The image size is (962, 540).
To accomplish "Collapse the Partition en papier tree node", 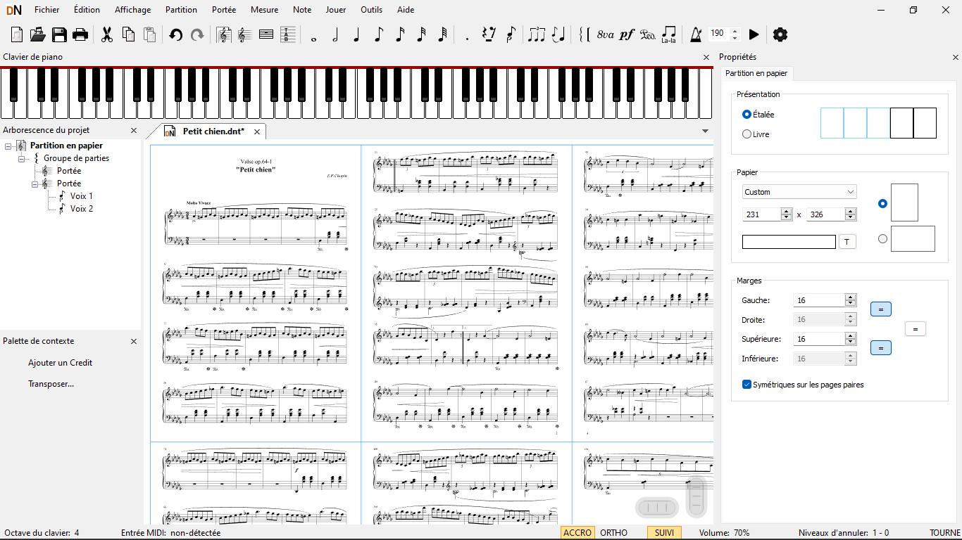I will click(8, 146).
